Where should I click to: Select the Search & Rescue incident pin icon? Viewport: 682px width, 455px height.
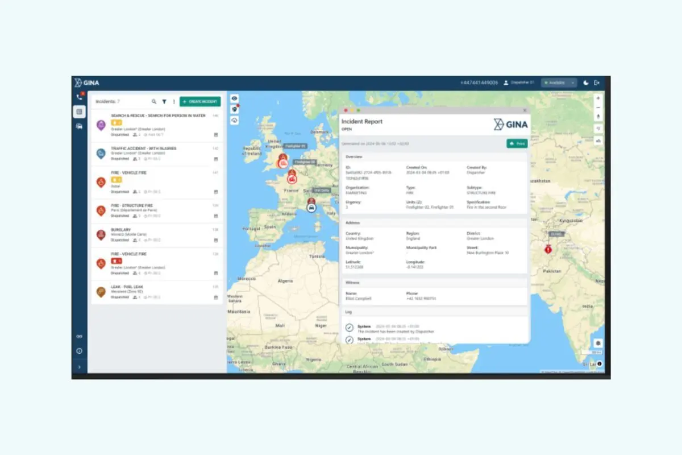coord(101,126)
